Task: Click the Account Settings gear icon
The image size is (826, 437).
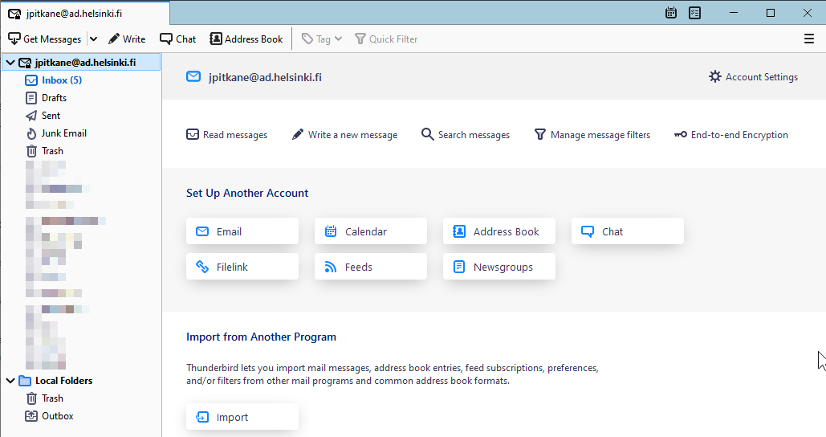Action: pos(715,77)
